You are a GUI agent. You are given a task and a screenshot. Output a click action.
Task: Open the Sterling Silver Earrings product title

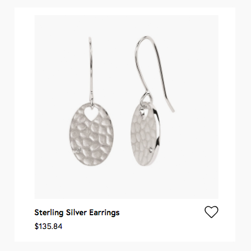coord(77,213)
